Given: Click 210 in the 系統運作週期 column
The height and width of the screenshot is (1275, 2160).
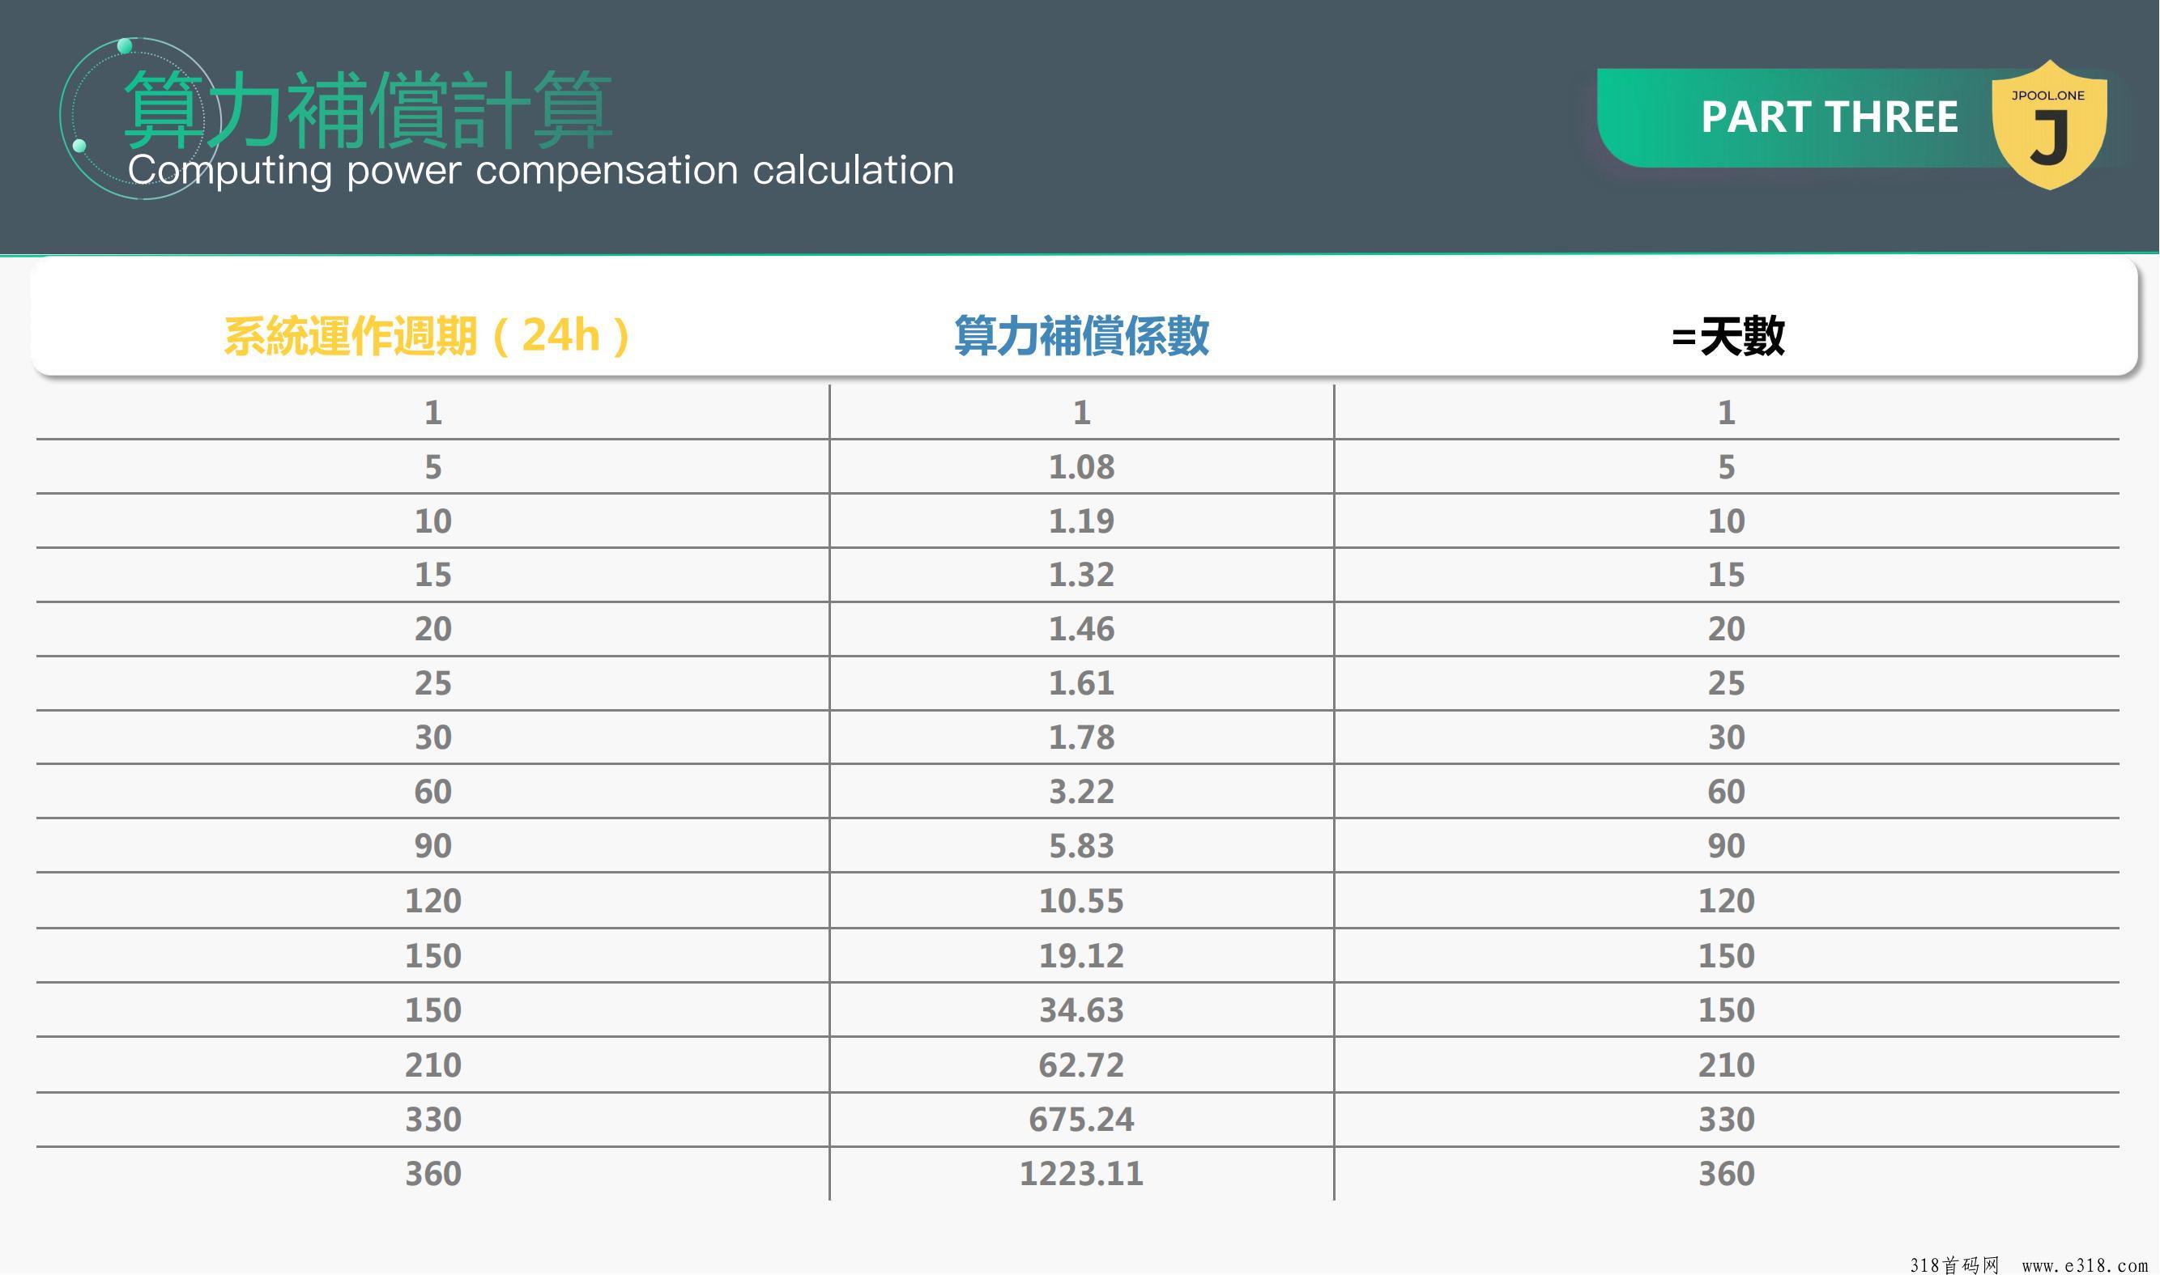Looking at the screenshot, I should (433, 1065).
